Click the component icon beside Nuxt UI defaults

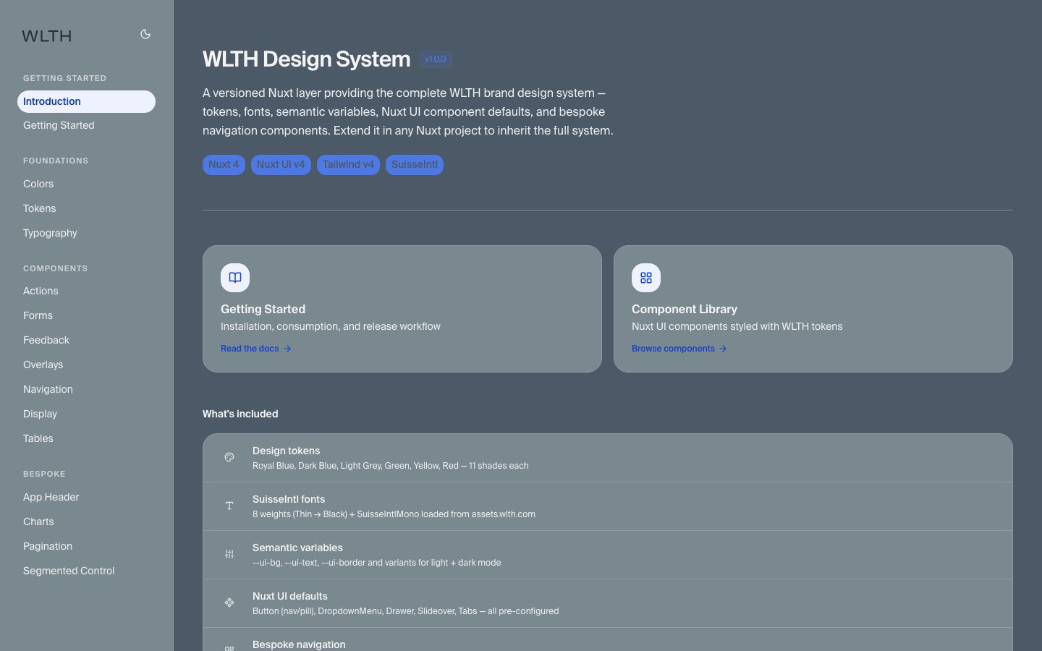[x=229, y=603]
